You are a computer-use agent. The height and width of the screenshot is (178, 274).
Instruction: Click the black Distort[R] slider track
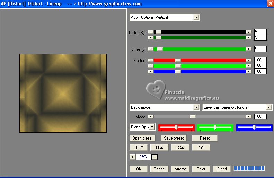200,32
